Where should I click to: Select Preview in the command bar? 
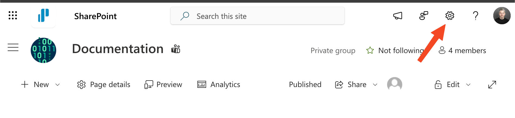point(163,85)
